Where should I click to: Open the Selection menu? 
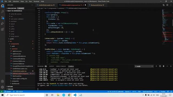pyautogui.click(x=16, y=1)
